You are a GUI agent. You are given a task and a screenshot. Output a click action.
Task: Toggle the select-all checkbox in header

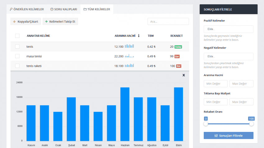[17, 36]
